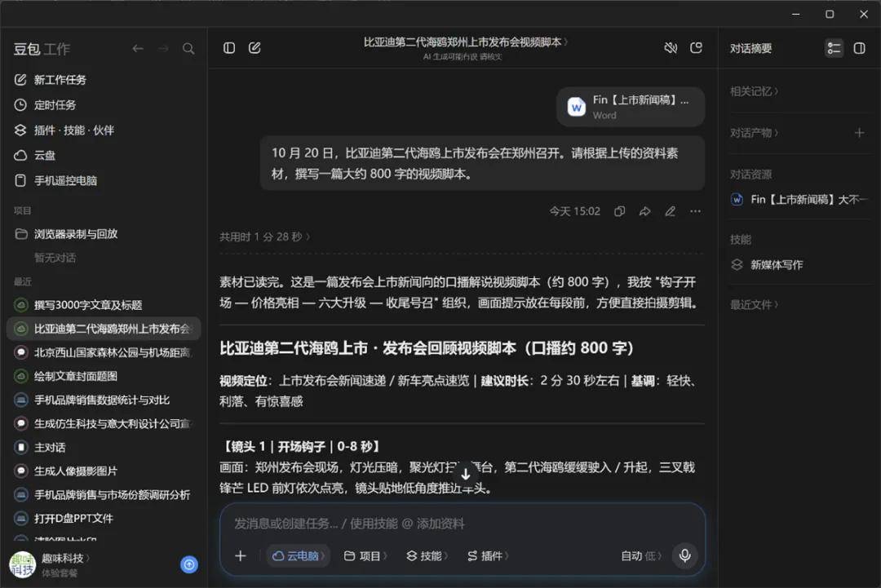Viewport: 881px width, 588px height.
Task: Open the 浏览器录制与回放 project
Action: coord(104,233)
